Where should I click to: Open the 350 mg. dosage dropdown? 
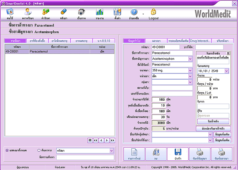pos(190,70)
